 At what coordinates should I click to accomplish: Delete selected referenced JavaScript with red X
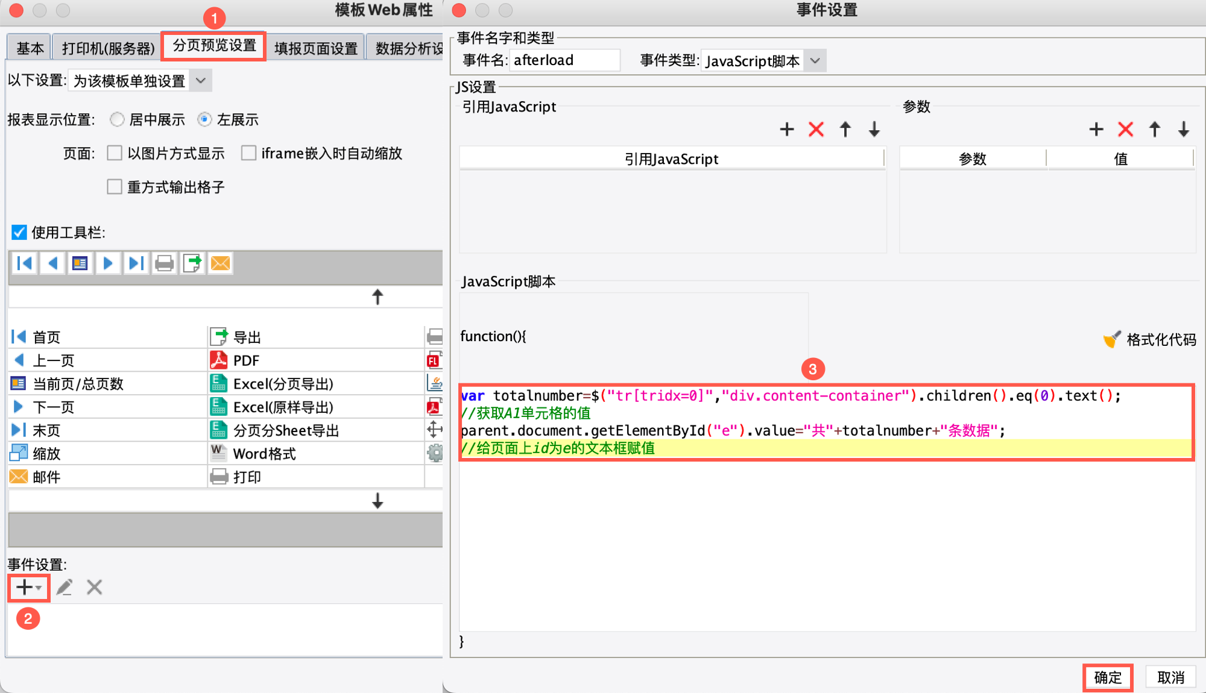(x=816, y=129)
